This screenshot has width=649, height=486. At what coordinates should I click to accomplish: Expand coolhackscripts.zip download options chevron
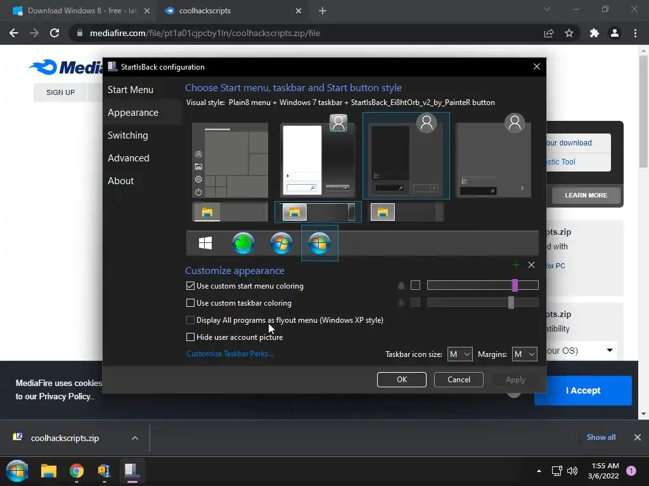(135, 438)
